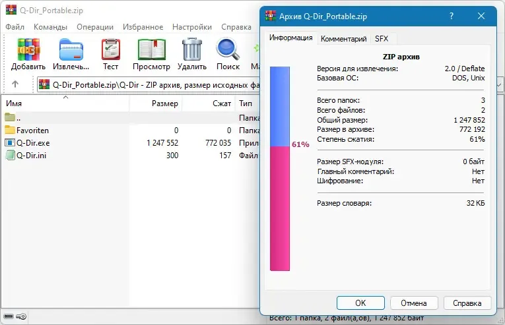Click the Всего status bar summary text
The width and height of the screenshot is (505, 325).
tap(347, 318)
